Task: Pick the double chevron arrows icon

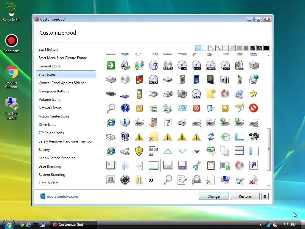Action: click(x=151, y=180)
